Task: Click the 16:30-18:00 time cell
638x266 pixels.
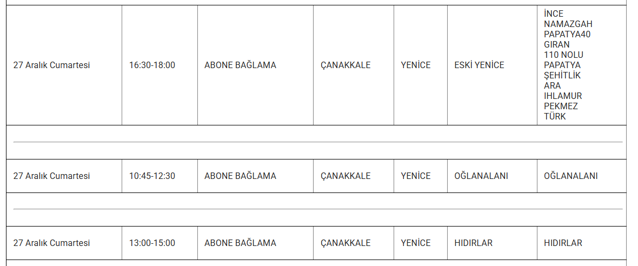Action: pos(152,65)
